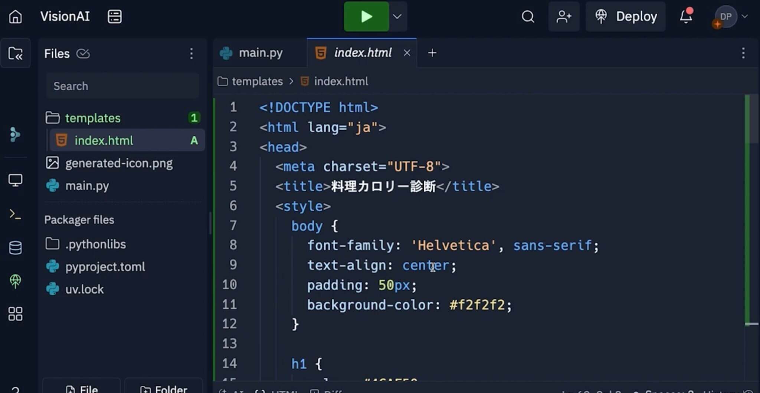Viewport: 760px width, 393px height.
Task: Open the Database sidebar icon
Action: click(15, 248)
